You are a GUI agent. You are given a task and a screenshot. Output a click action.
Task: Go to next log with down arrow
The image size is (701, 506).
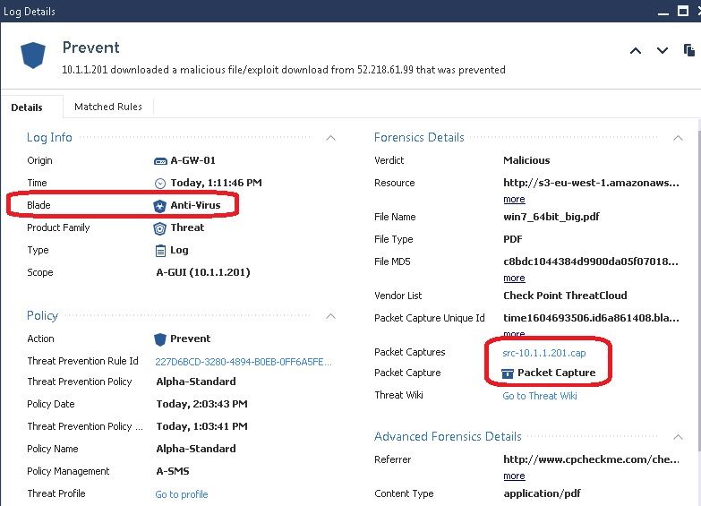coord(663,50)
